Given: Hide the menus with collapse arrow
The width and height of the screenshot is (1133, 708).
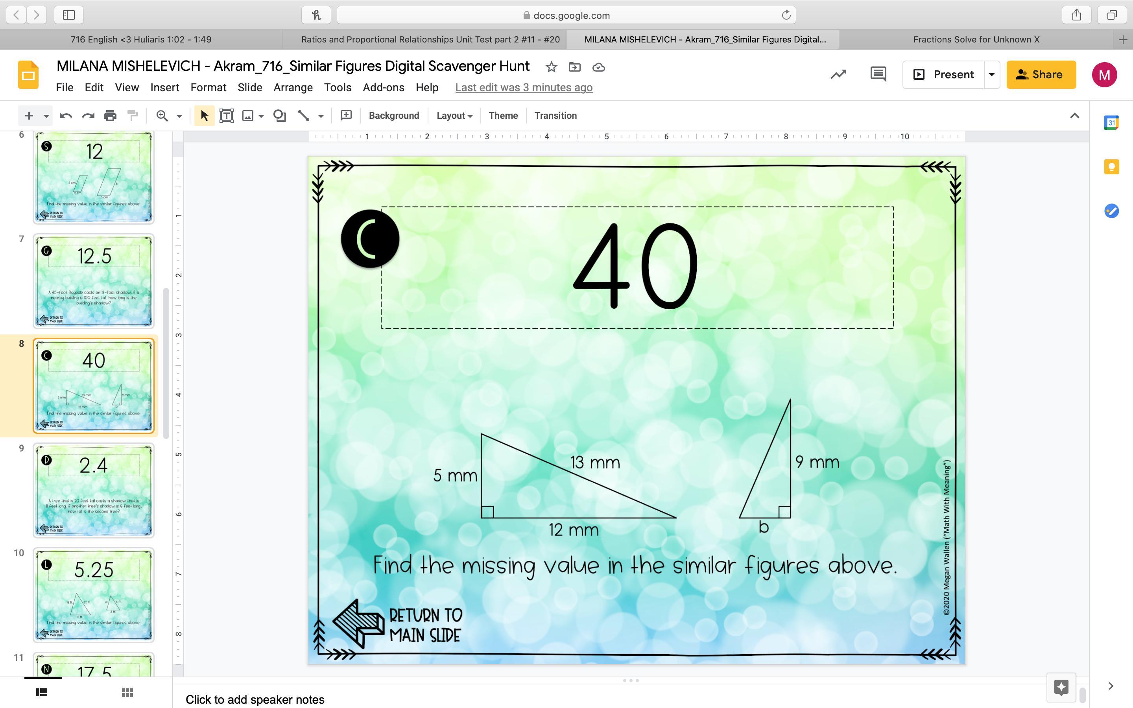Looking at the screenshot, I should (x=1074, y=116).
